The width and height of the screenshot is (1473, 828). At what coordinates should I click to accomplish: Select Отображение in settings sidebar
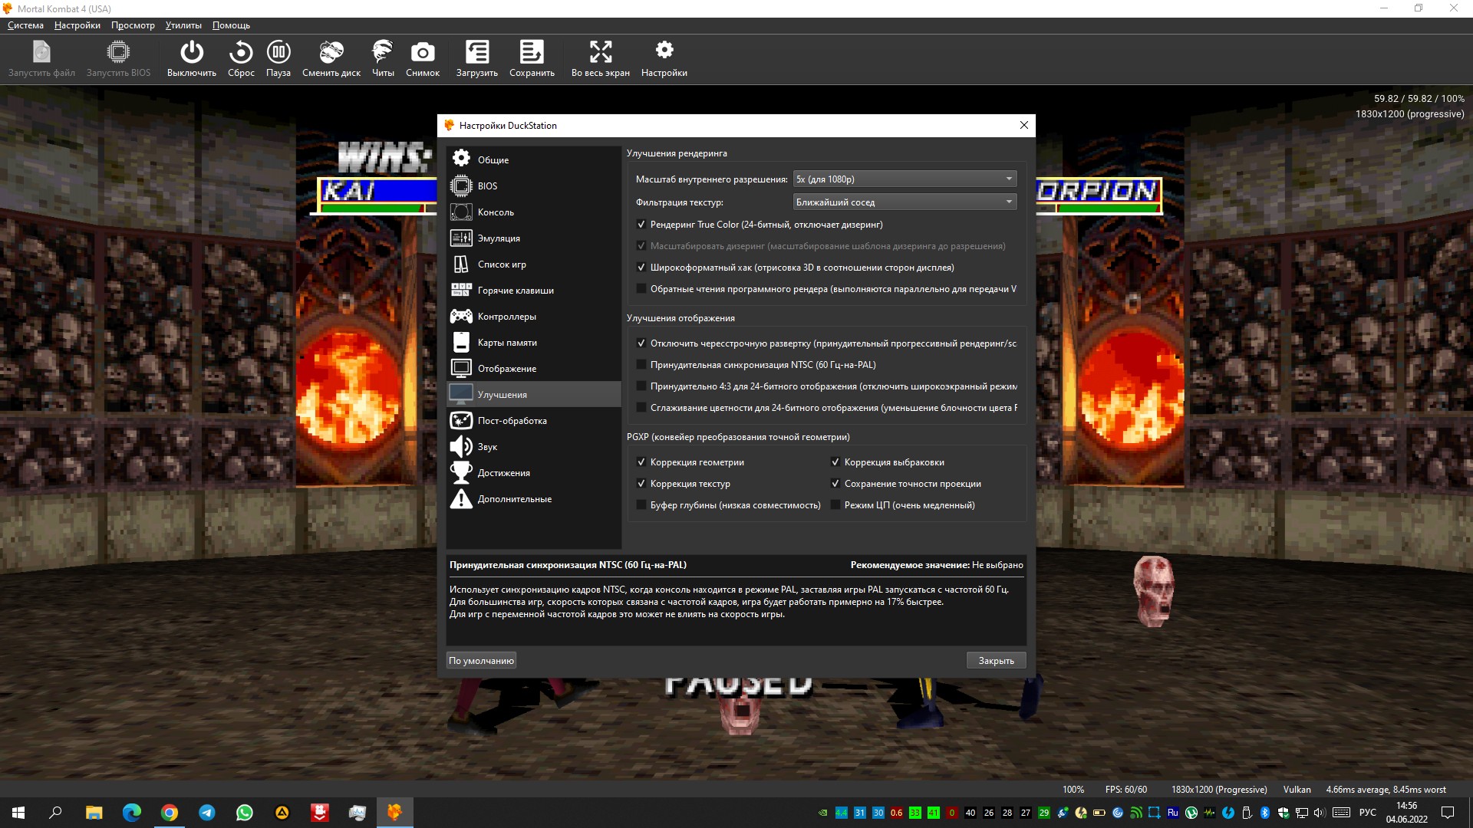pos(534,368)
